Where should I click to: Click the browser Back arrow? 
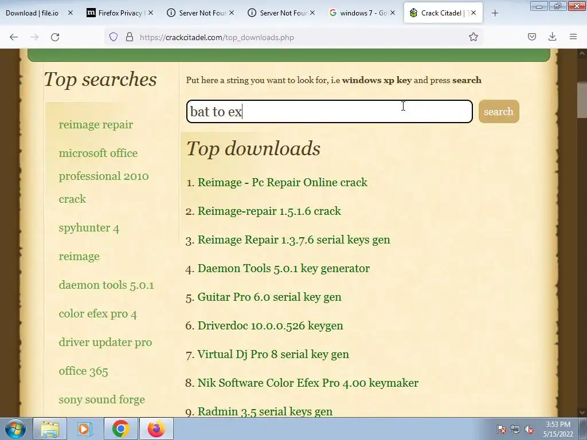[14, 37]
